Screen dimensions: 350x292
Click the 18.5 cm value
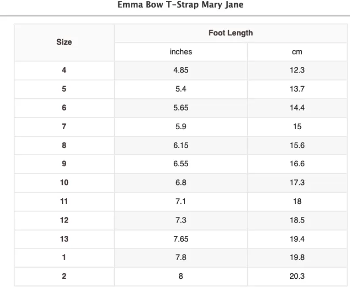point(297,220)
